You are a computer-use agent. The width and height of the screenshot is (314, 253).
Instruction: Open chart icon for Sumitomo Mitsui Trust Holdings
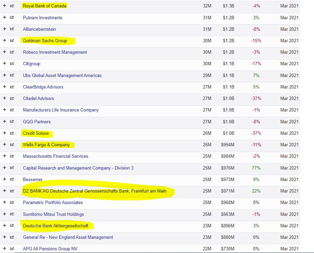coord(12,214)
